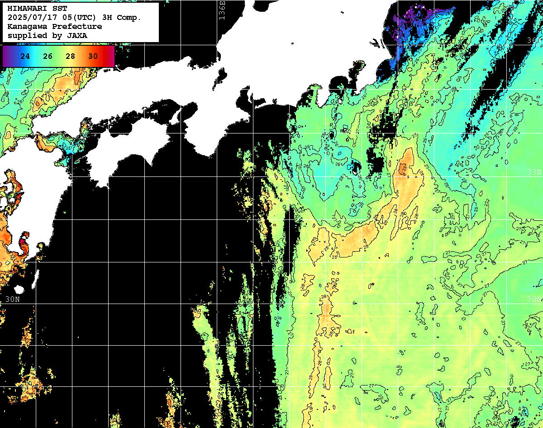The width and height of the screenshot is (543, 428).
Task: Click the 'supplied by JAXA' credit text
Action: pyautogui.click(x=47, y=35)
